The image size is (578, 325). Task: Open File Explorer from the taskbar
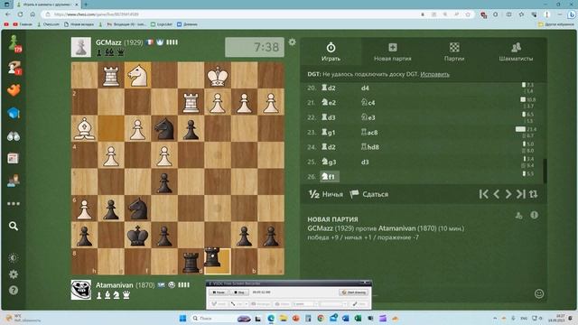tap(283, 318)
